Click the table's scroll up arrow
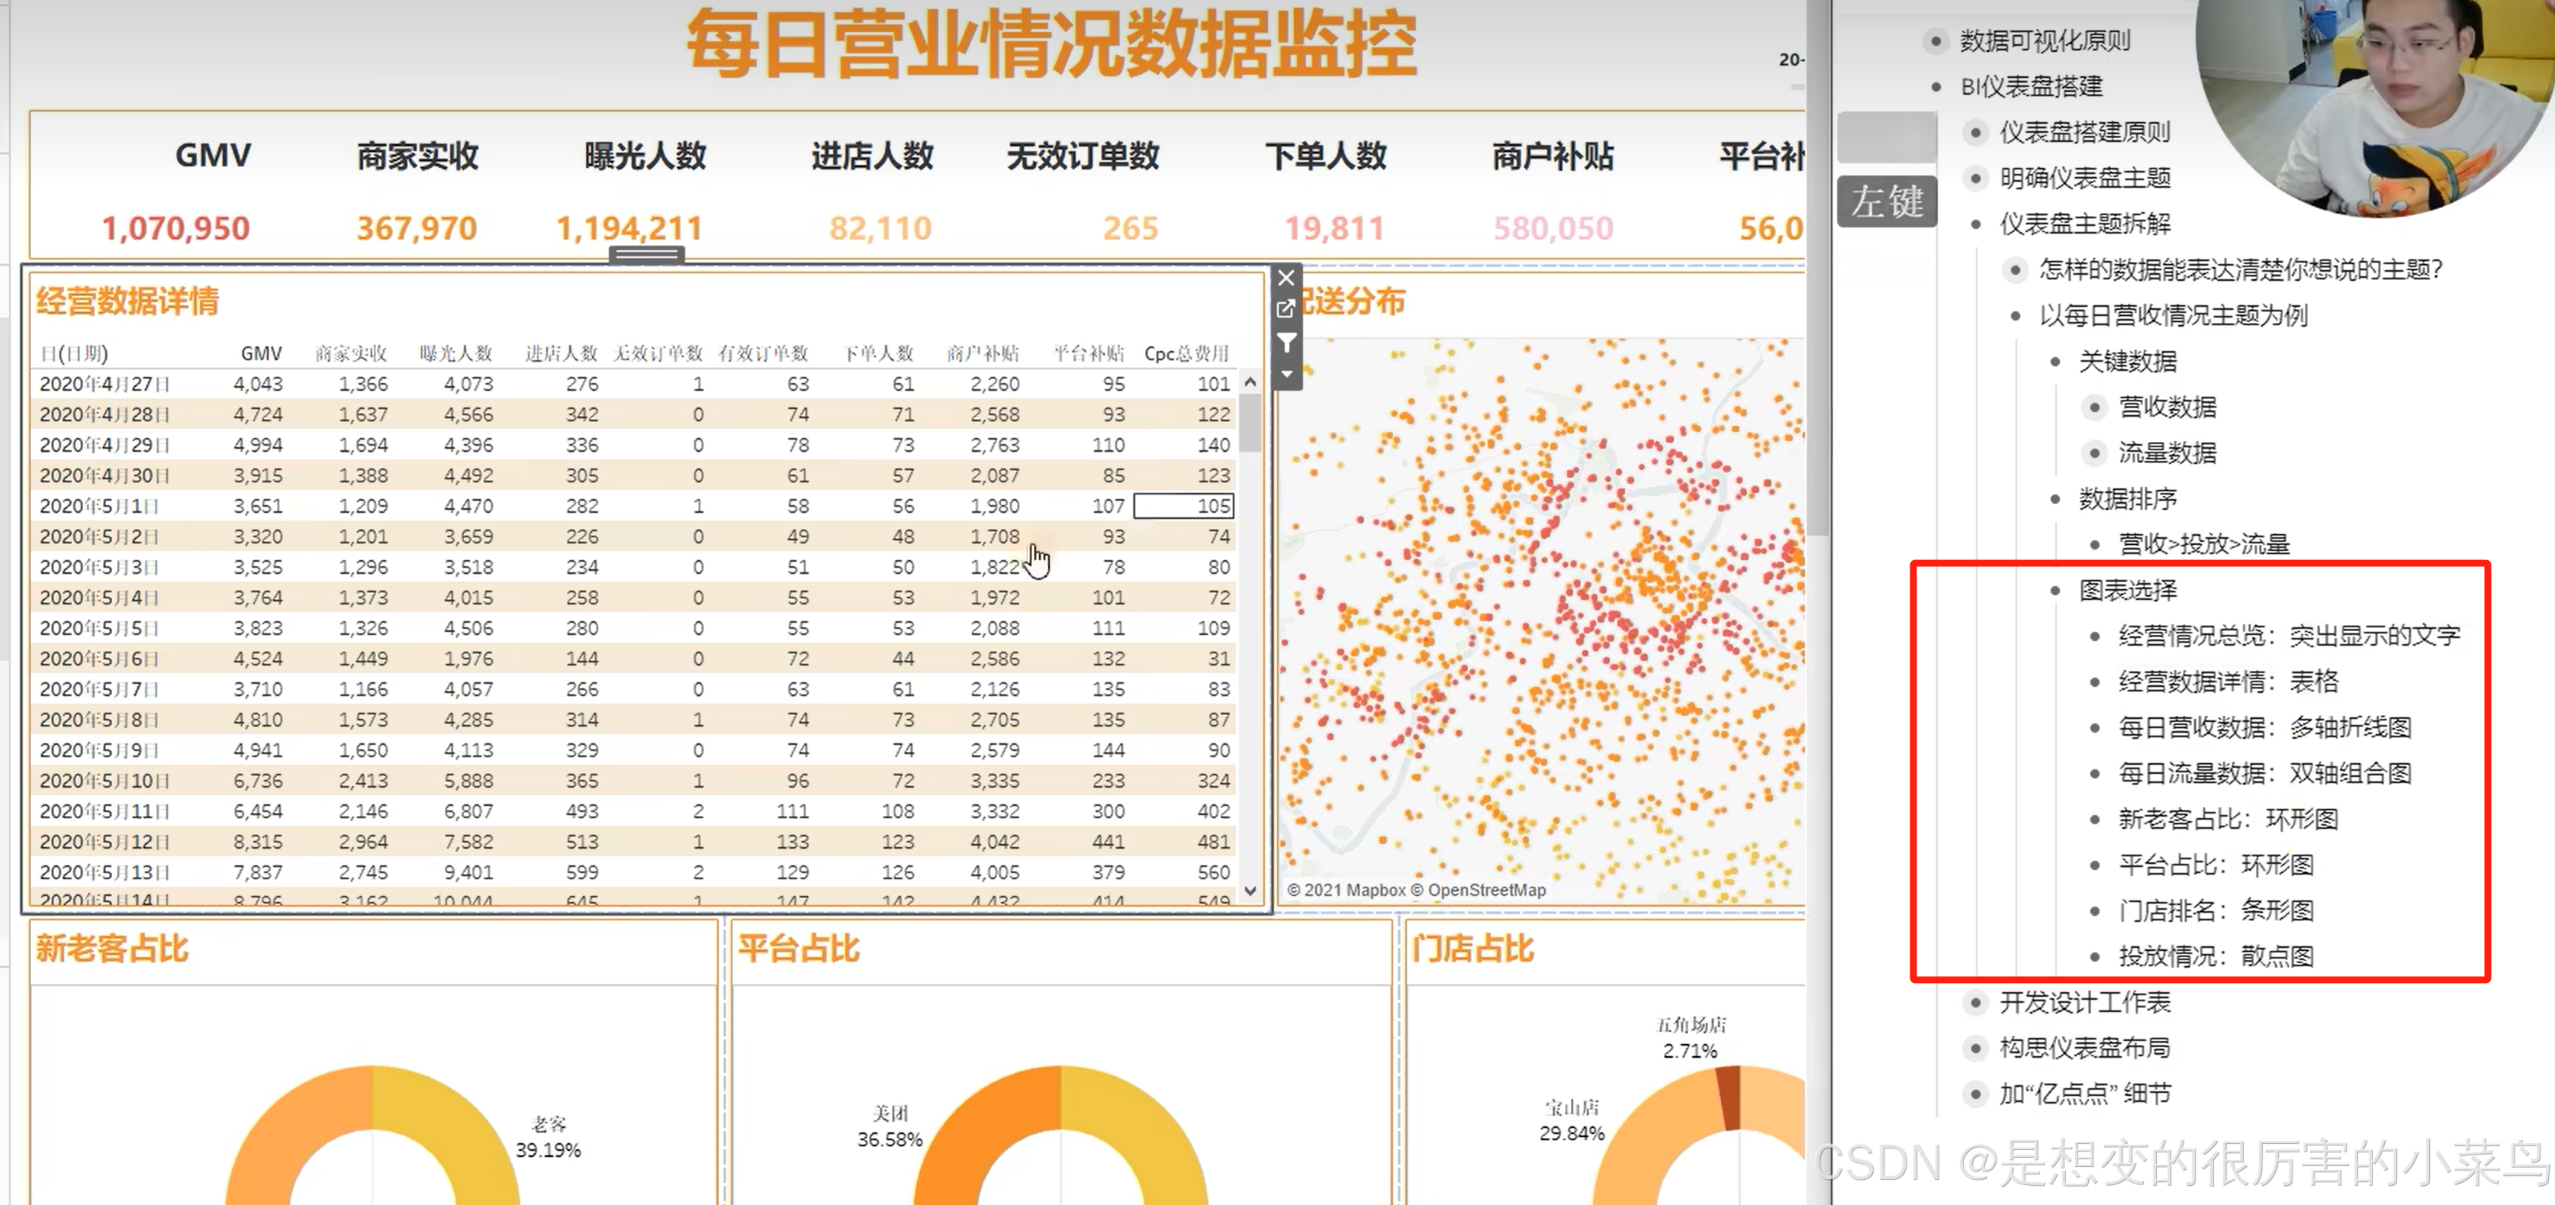2555x1205 pixels. point(1250,383)
